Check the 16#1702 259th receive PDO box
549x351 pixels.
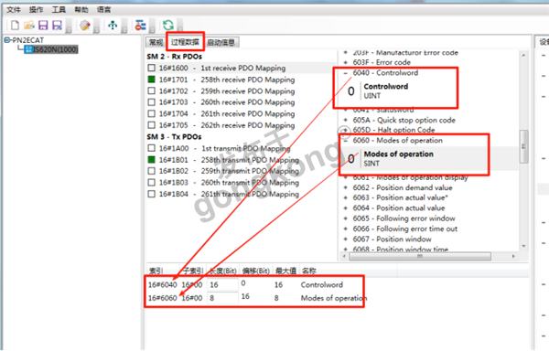tap(151, 90)
